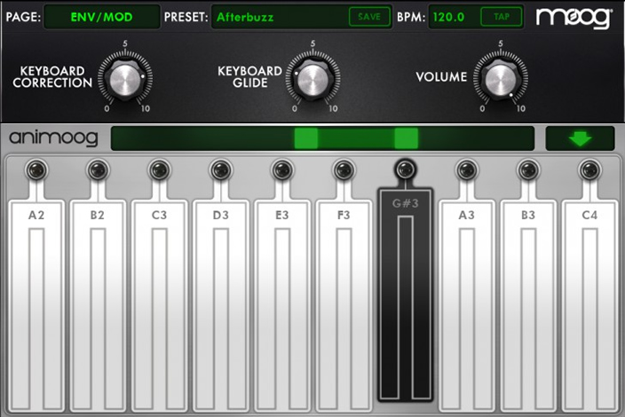Toggle the scale pin above B2
The height and width of the screenshot is (417, 625).
point(98,170)
